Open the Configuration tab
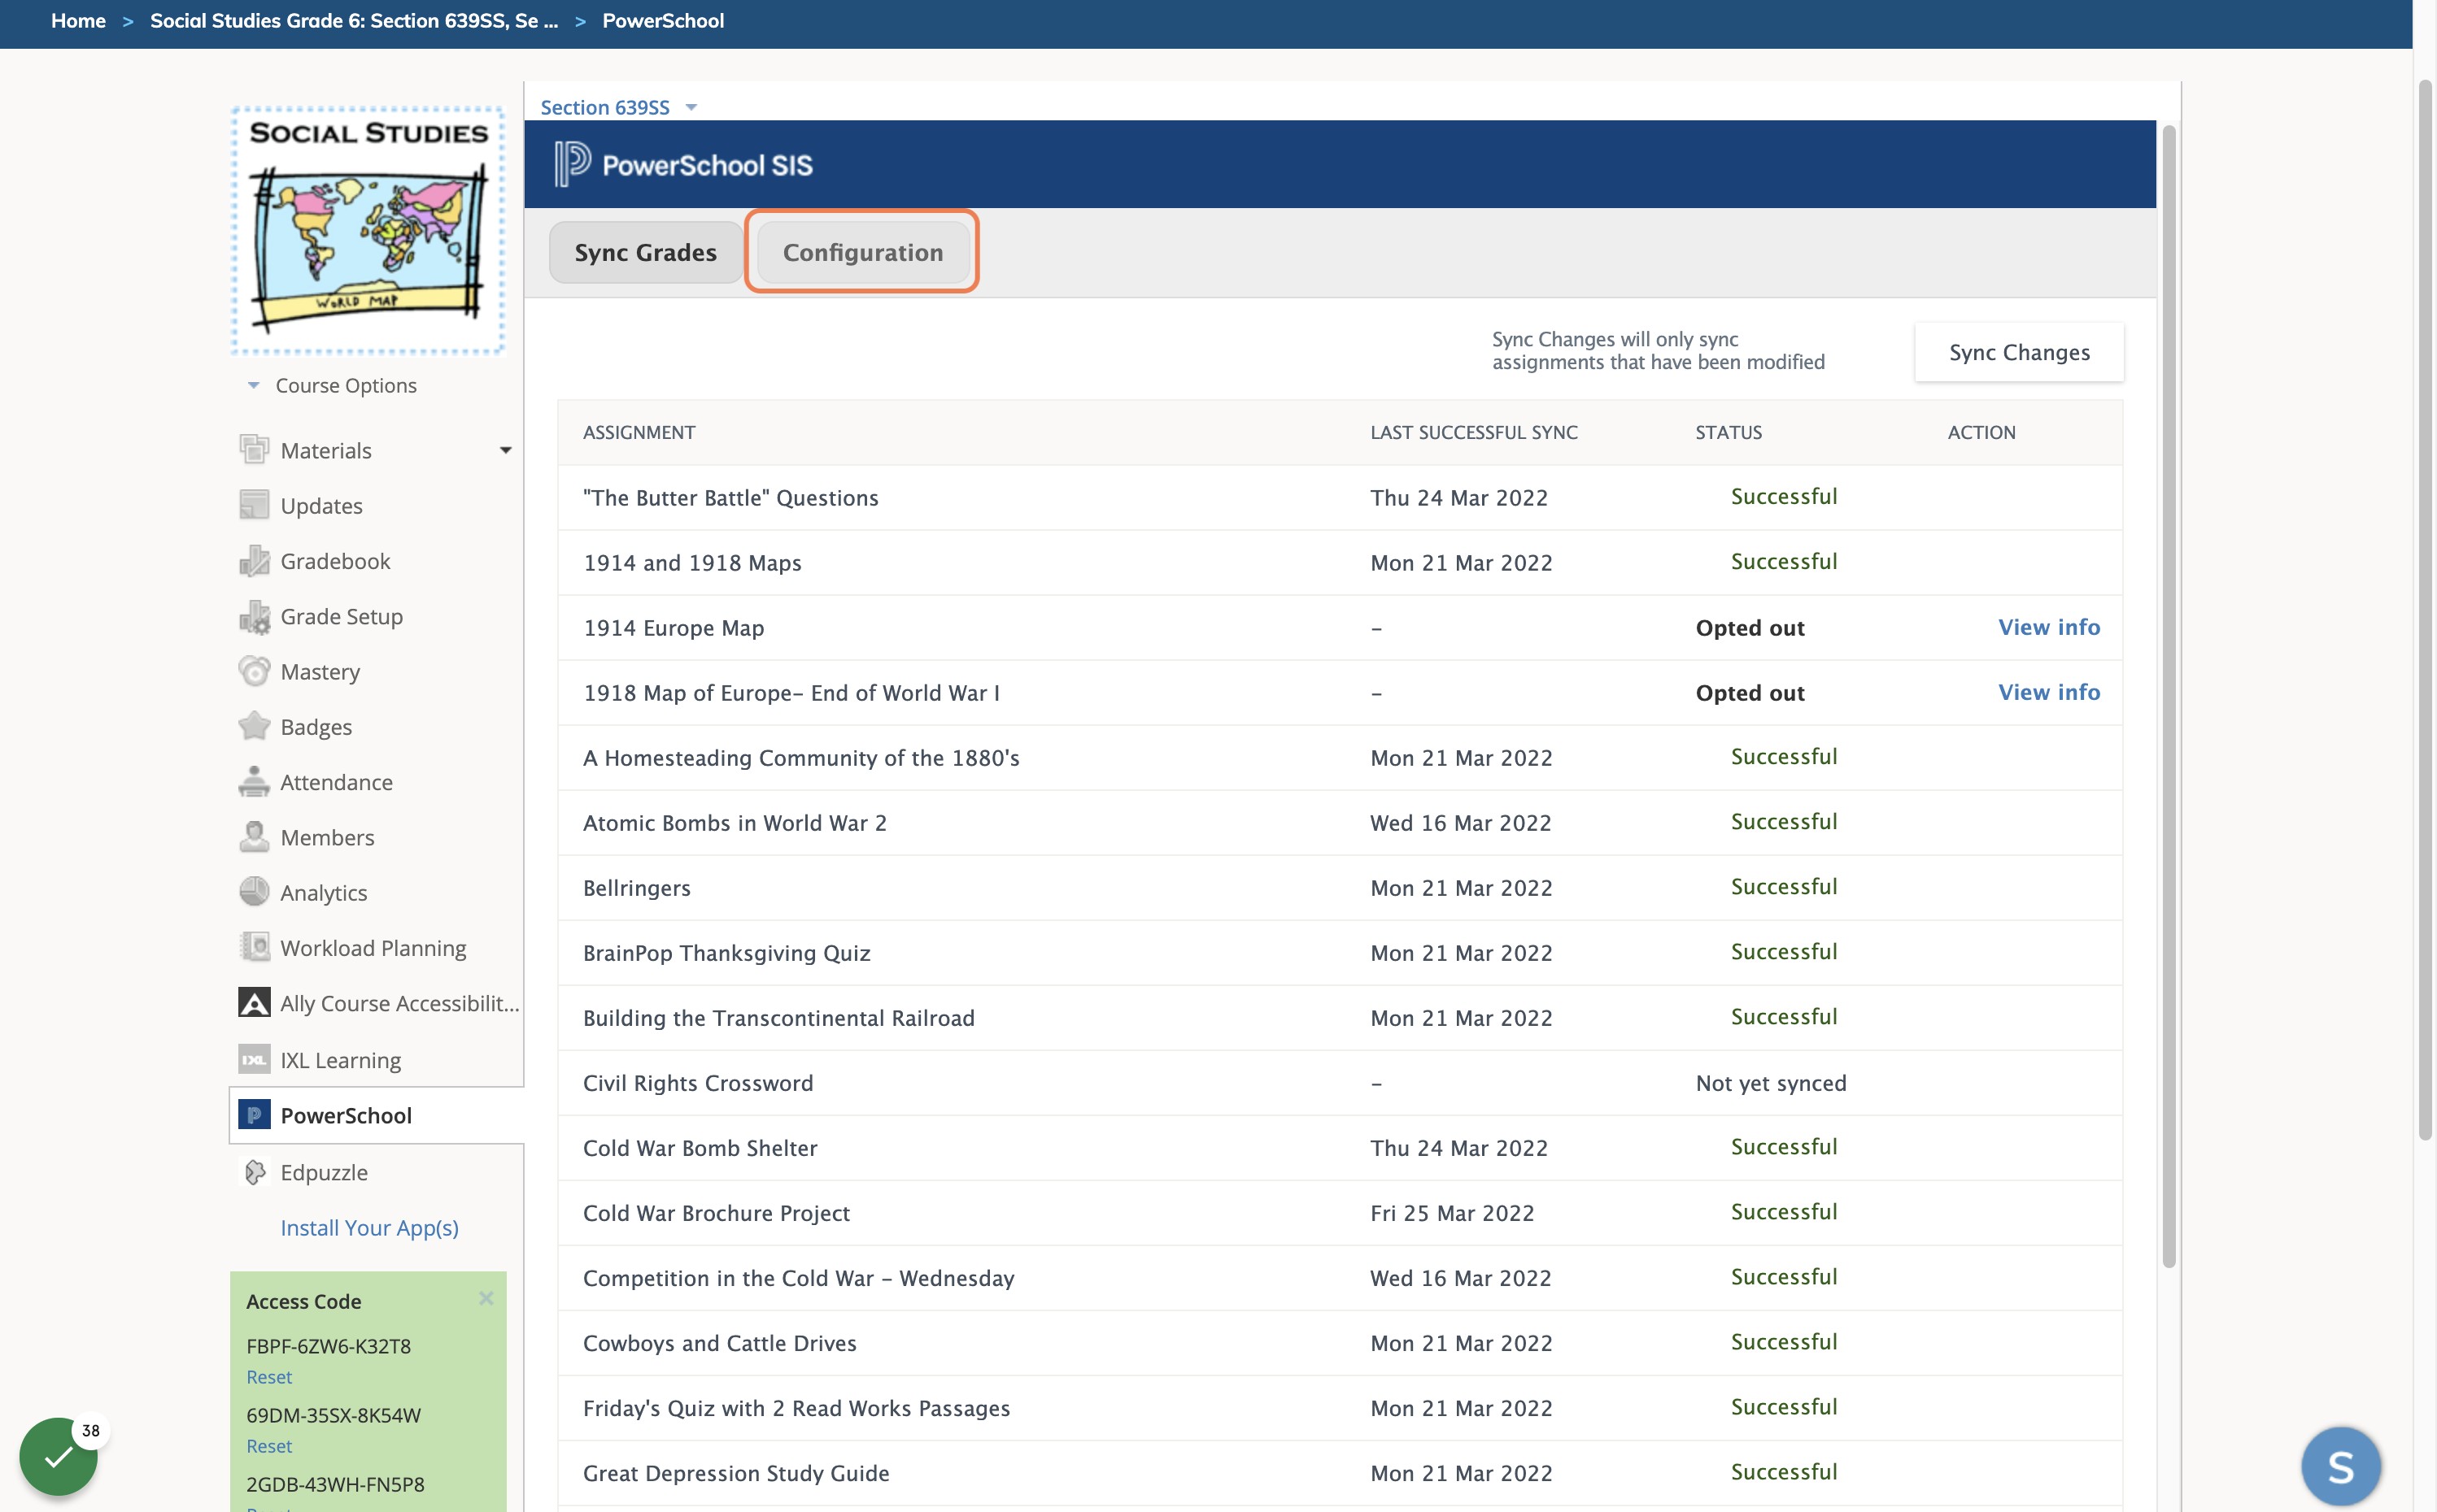 pyautogui.click(x=862, y=252)
